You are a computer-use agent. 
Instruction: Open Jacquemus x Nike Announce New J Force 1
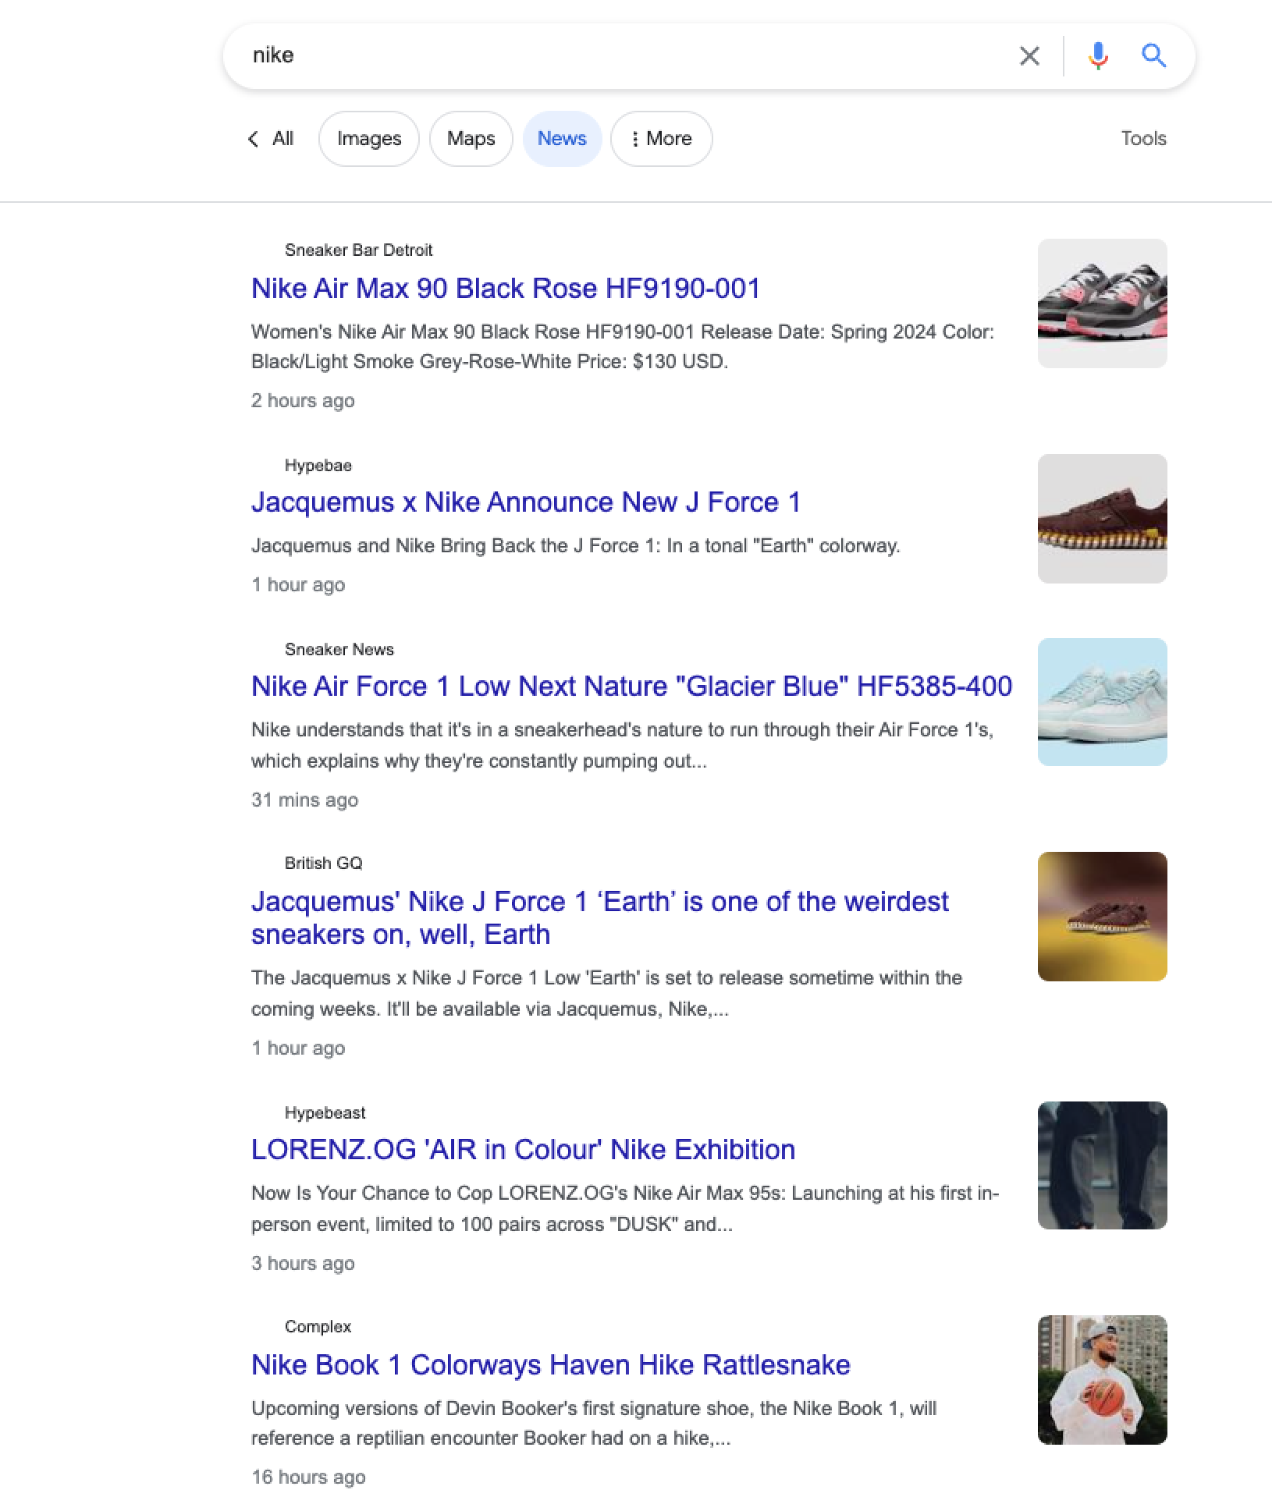tap(525, 502)
